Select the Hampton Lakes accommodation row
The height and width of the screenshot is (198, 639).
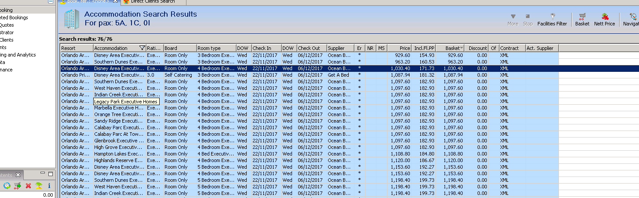tap(119, 154)
